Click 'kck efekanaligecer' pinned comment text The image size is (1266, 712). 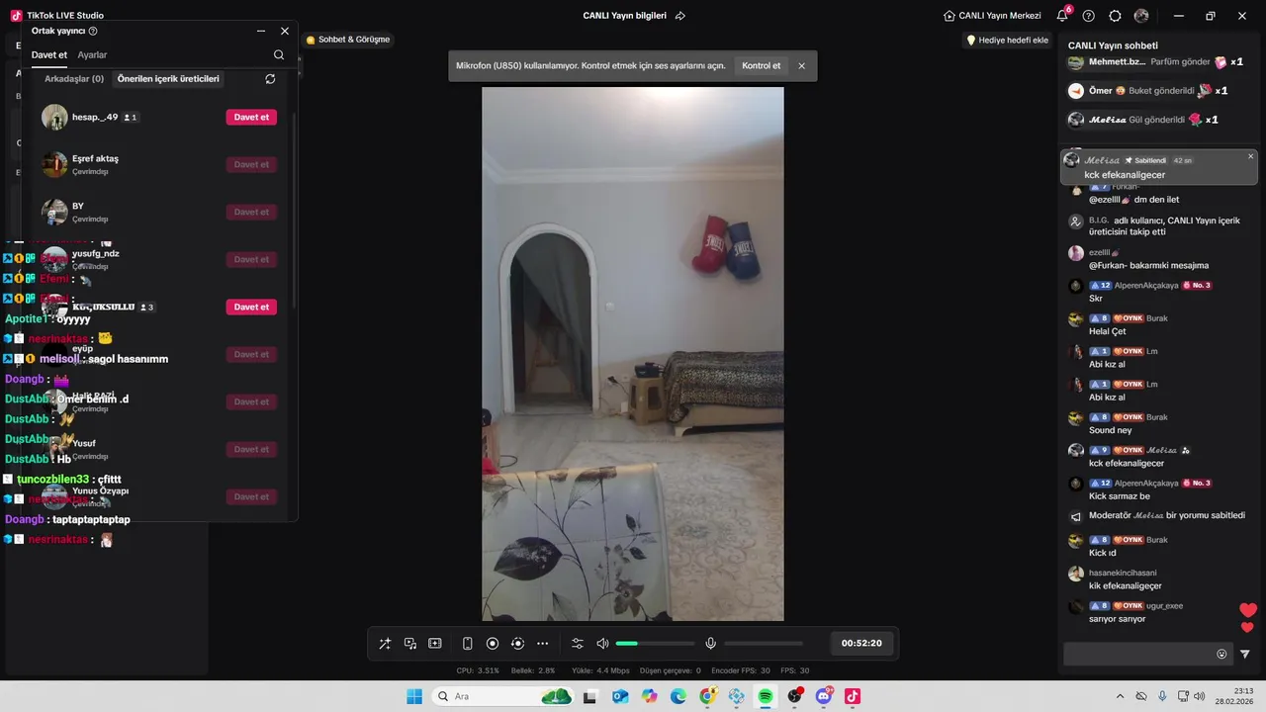(1125, 174)
